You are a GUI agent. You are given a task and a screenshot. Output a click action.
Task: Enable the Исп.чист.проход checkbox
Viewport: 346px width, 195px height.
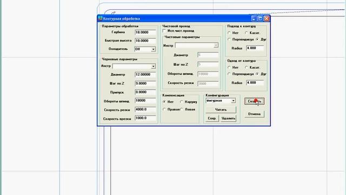tap(164, 31)
